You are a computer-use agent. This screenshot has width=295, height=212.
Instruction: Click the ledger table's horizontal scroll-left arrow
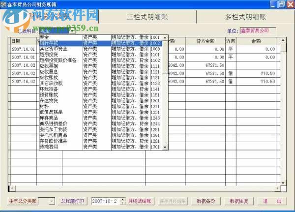click(x=12, y=188)
